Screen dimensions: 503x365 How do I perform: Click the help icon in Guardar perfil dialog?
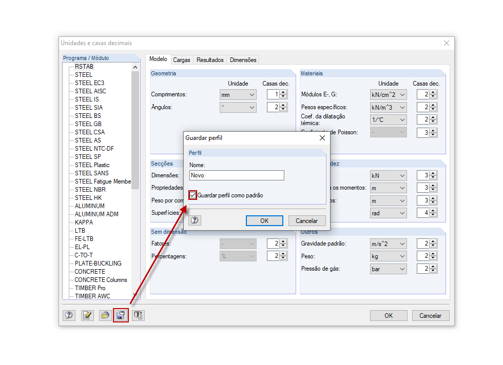(x=195, y=220)
